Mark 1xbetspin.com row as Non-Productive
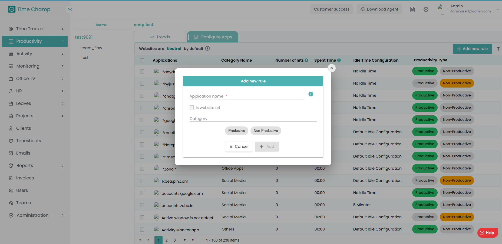Screen dimensions: 502x244 click(457, 181)
